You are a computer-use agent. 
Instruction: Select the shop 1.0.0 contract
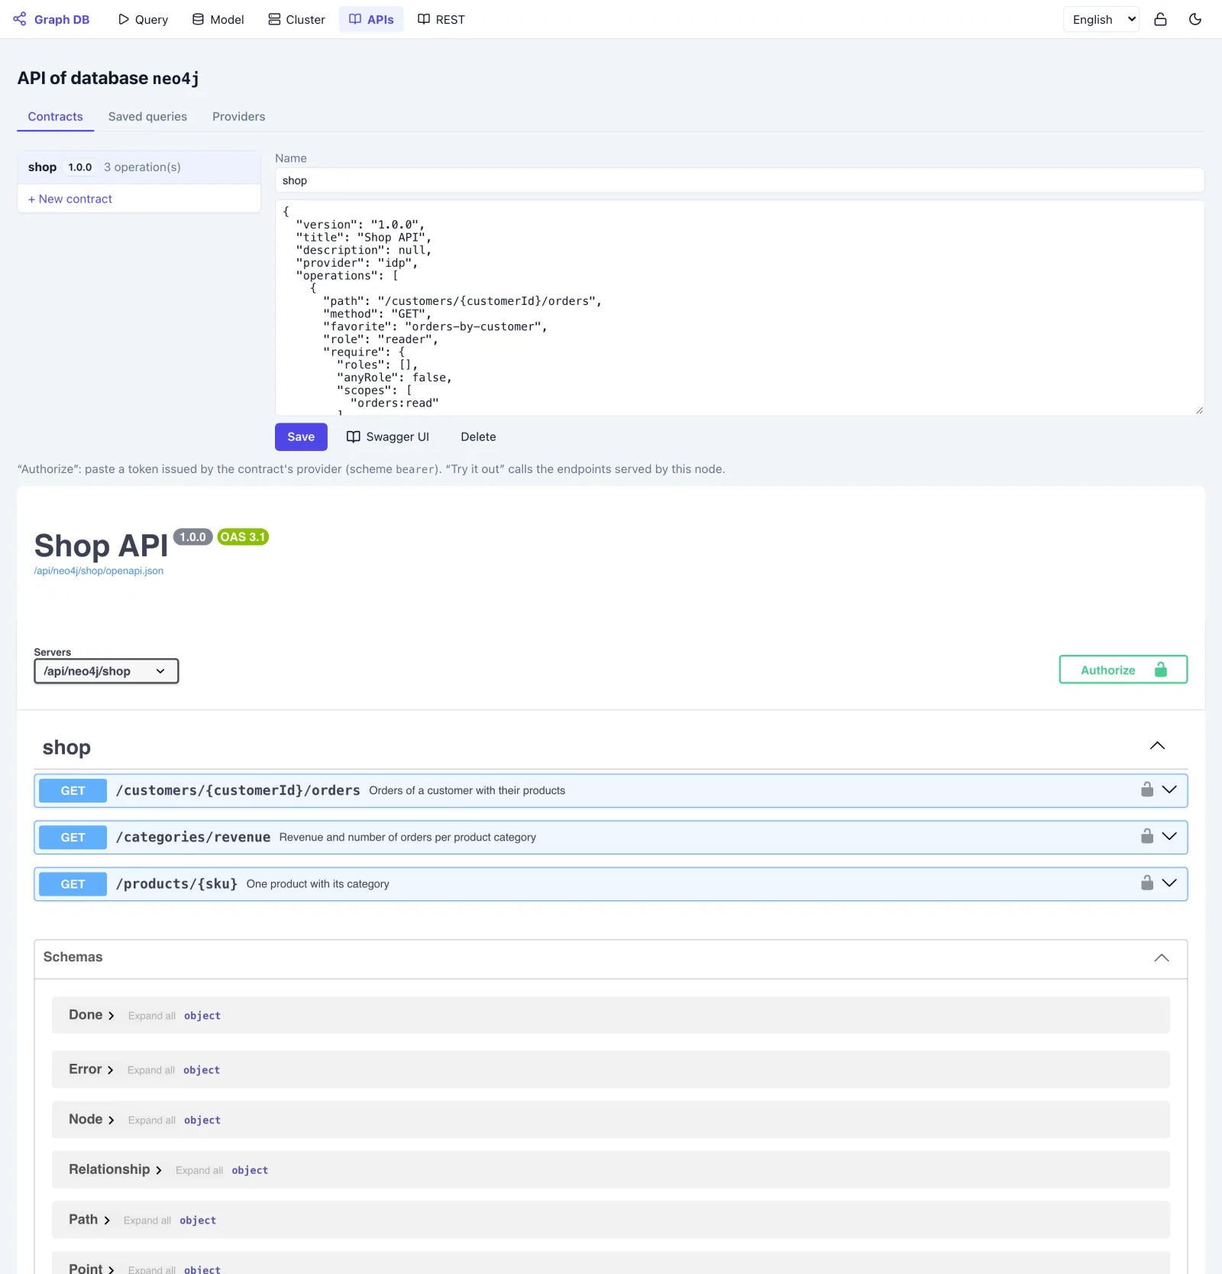[x=139, y=167]
